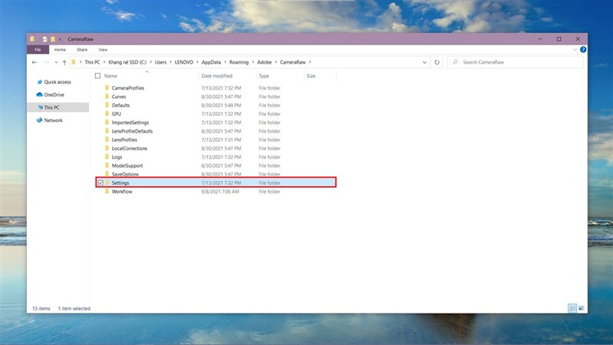Open the blue Help icon
Viewport: 613px width, 345px height.
(x=583, y=50)
